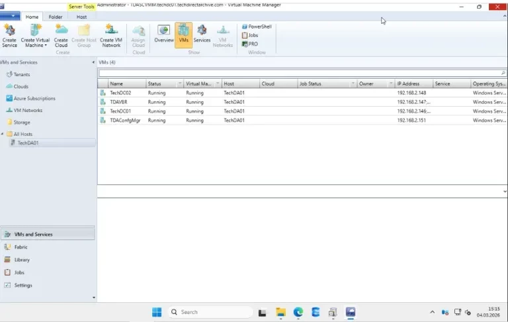Open the PRO window
The height and width of the screenshot is (322, 508).
[x=250, y=44]
